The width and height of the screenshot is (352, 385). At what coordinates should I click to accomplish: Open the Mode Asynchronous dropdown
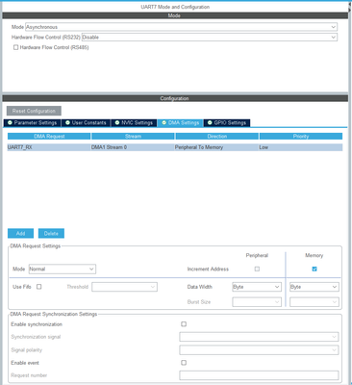[x=181, y=27]
